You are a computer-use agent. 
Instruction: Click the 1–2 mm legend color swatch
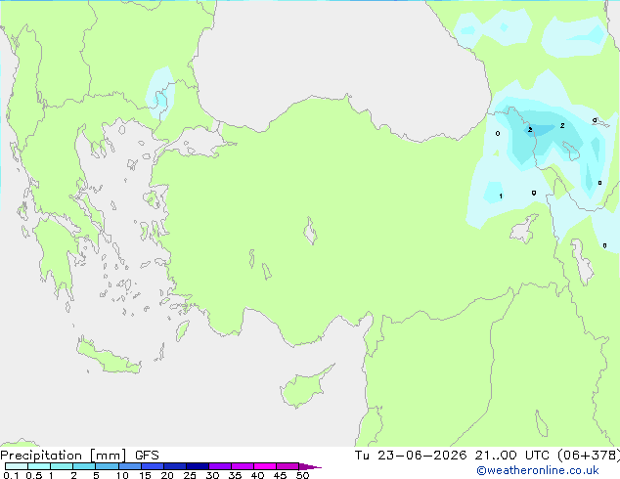click(62, 466)
